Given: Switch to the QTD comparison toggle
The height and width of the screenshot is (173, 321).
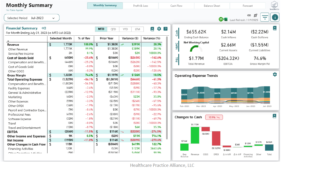Looking at the screenshot, I should coord(113,29).
